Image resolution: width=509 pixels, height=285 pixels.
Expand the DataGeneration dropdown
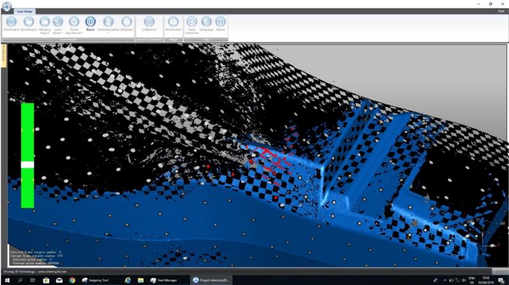click(x=108, y=32)
